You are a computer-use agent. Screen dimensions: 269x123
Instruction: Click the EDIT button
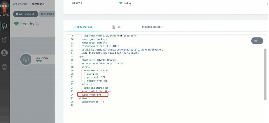[257, 41]
